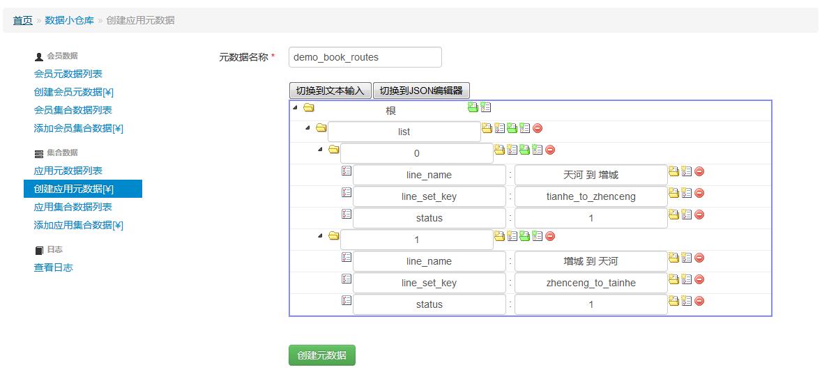The height and width of the screenshot is (374, 822).
Task: Click the green folder icon on node 0
Action: tap(525, 150)
